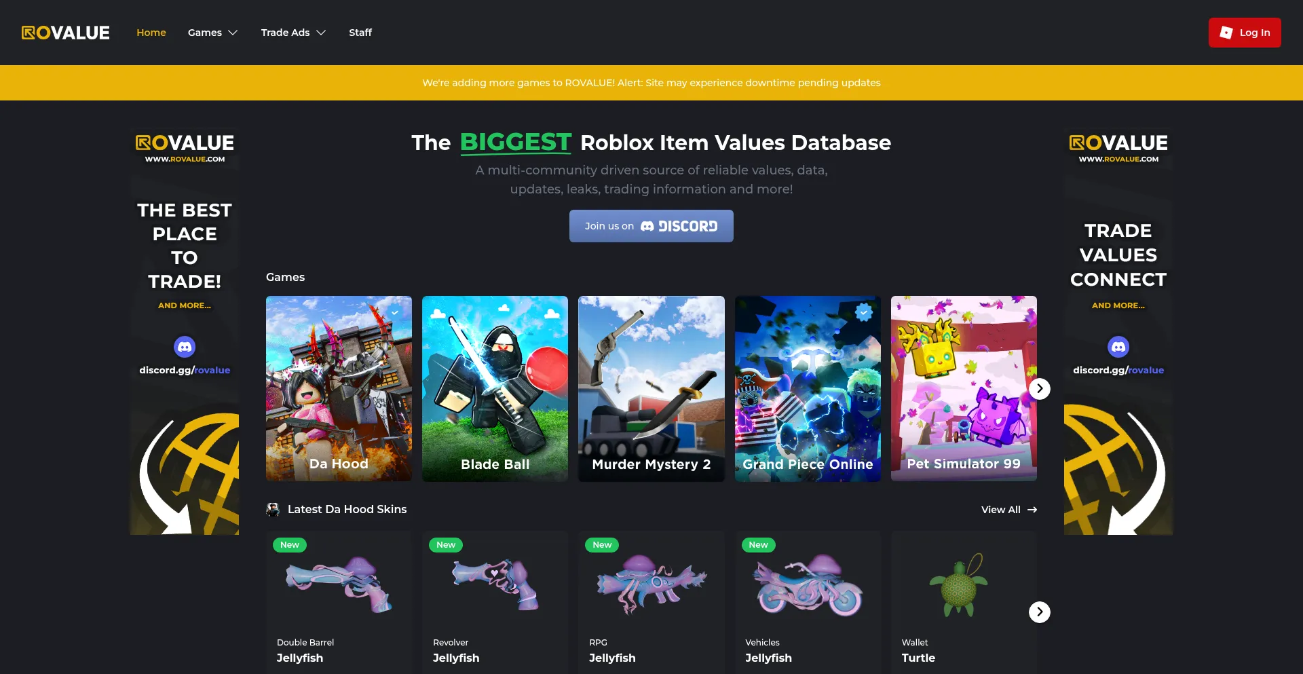The image size is (1303, 674).
Task: Click Join us on Discord button
Action: pyautogui.click(x=651, y=226)
